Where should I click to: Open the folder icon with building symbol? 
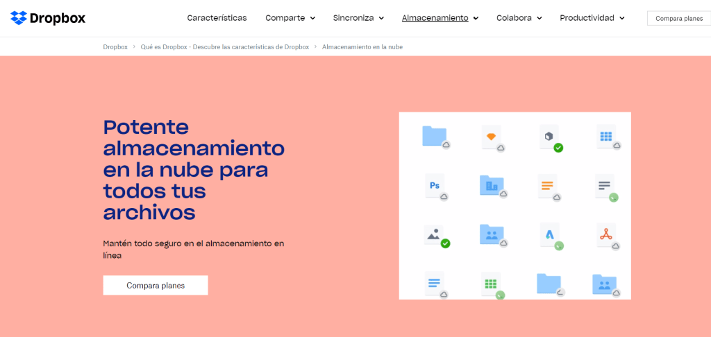492,186
